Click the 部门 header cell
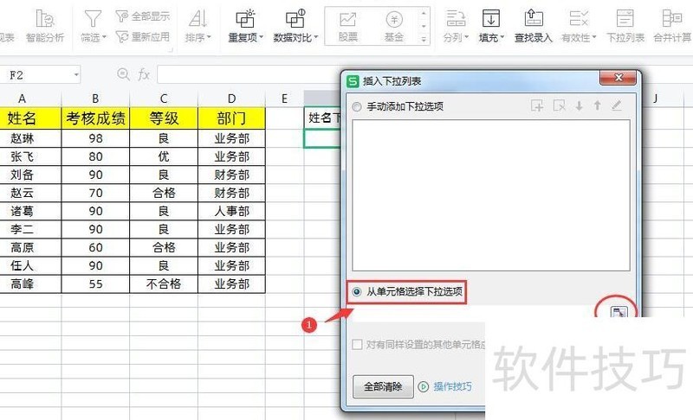This screenshot has height=420, width=693. 231,118
